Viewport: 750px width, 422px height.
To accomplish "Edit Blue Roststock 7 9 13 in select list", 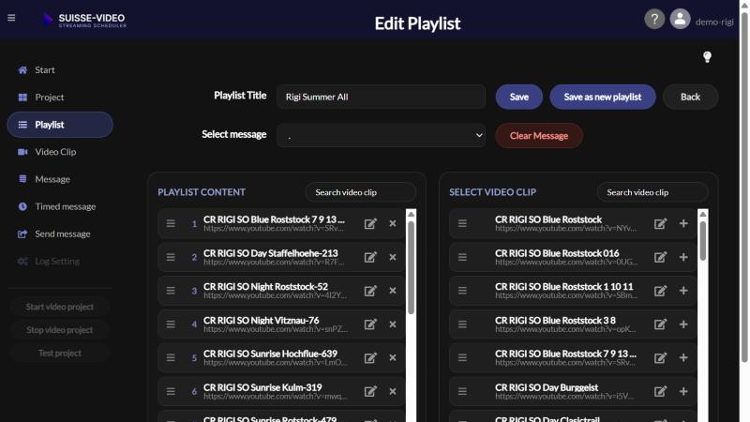I will tap(660, 357).
